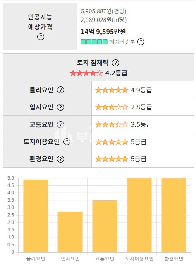
Task: Select the 교통요인 bar in chart
Action: click(105, 226)
